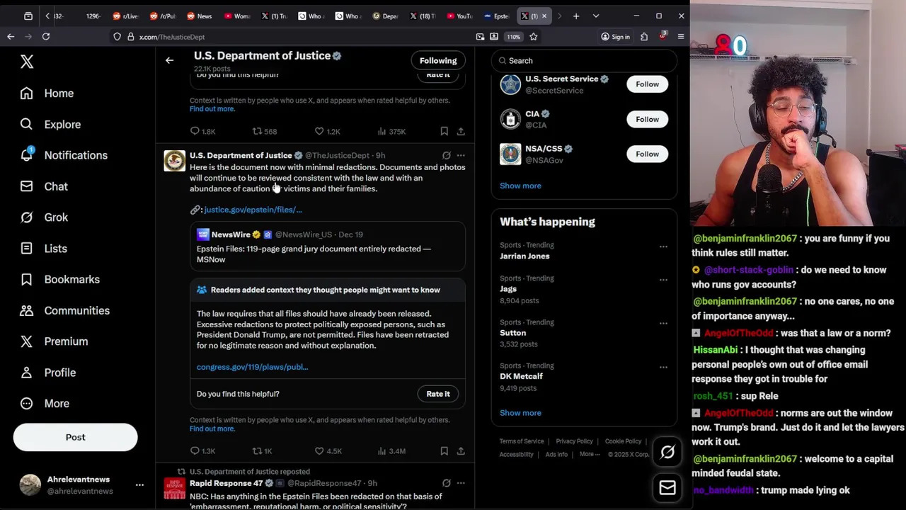Open the quoted NewsWire post
906x510 pixels.
(x=327, y=246)
